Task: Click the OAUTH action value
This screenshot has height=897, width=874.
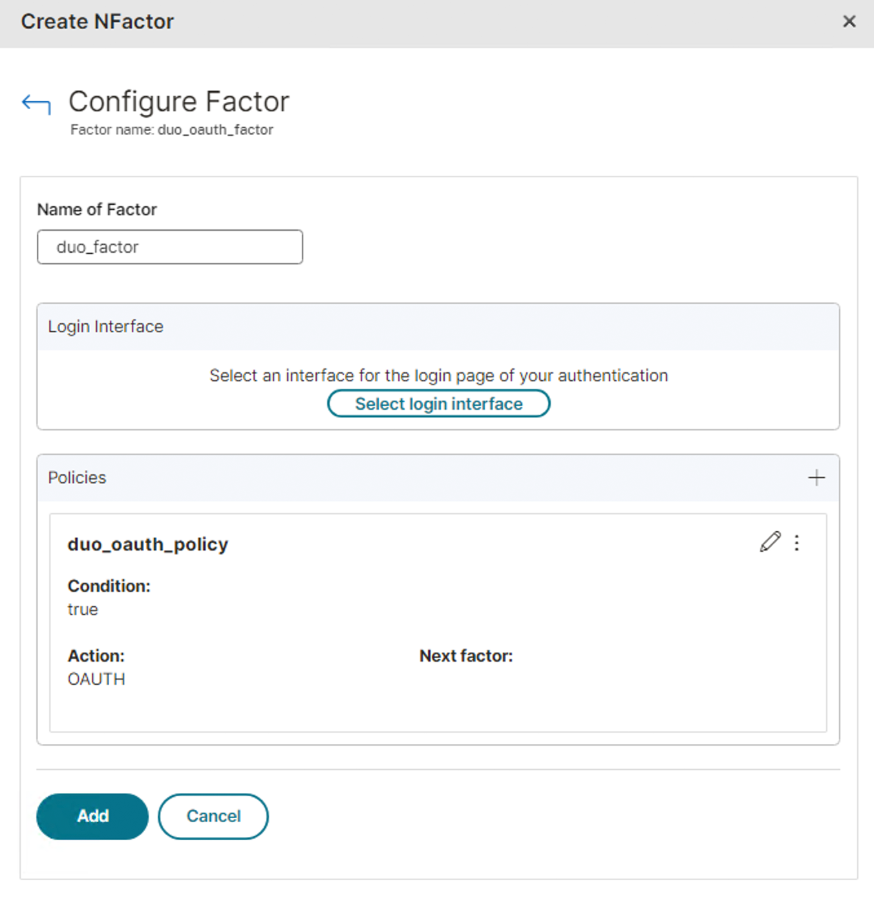Action: (x=96, y=679)
